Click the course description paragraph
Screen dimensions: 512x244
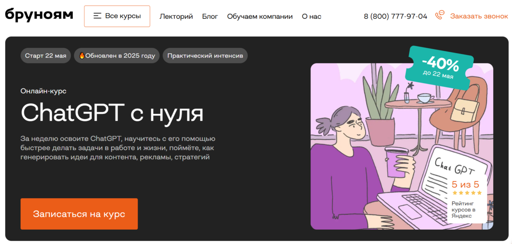118,148
